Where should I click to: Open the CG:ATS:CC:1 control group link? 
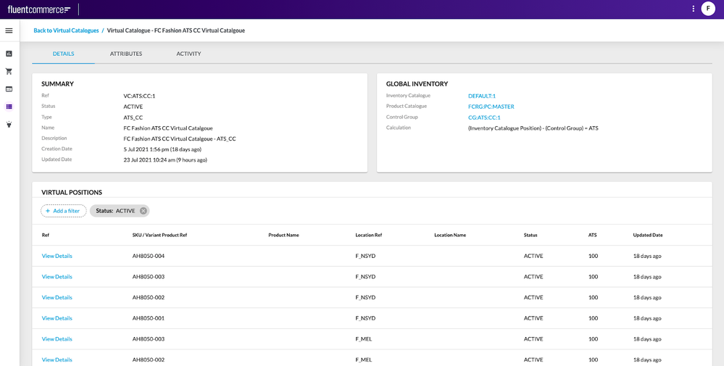tap(484, 117)
